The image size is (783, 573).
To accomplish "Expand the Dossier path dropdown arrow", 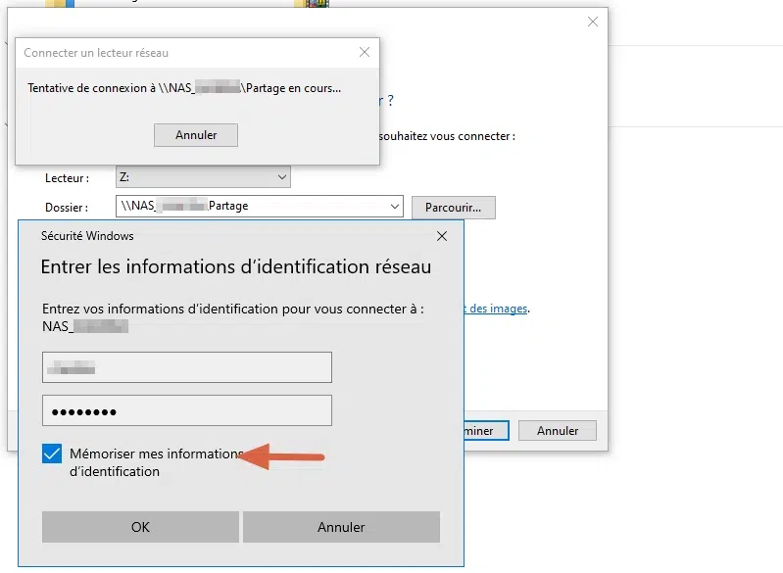I will [x=395, y=207].
